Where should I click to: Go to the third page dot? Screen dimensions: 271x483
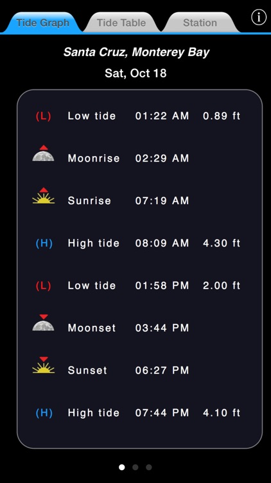tap(149, 468)
